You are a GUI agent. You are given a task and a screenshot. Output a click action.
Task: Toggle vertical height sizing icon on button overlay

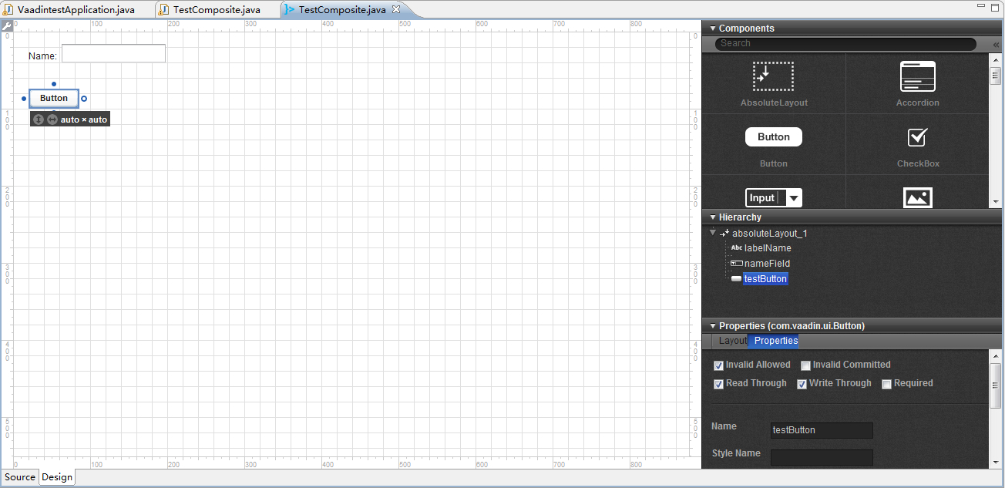(39, 119)
